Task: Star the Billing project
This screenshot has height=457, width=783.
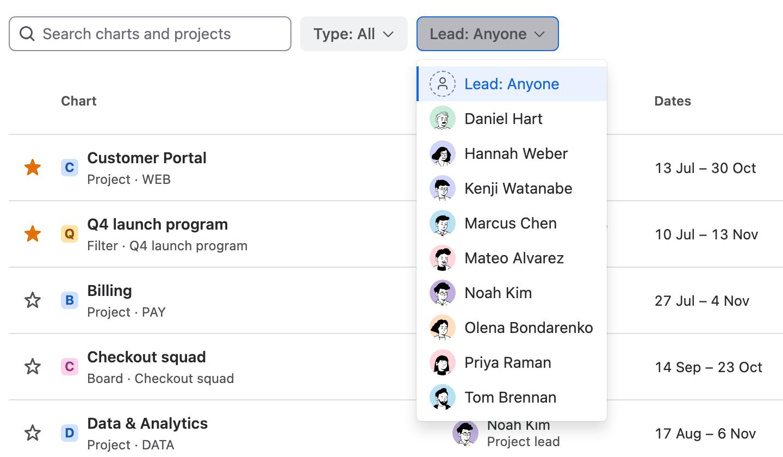Action: tap(33, 300)
